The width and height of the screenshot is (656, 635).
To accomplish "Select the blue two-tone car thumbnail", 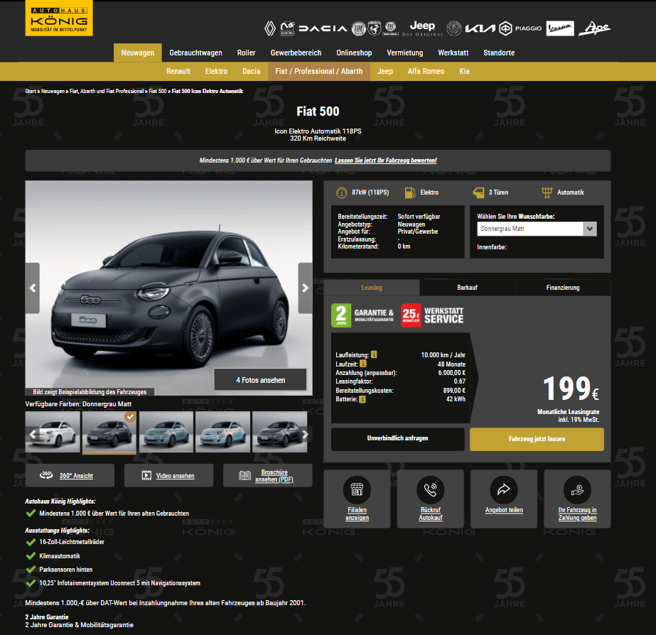I will coord(222,432).
